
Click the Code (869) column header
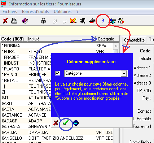14,39
